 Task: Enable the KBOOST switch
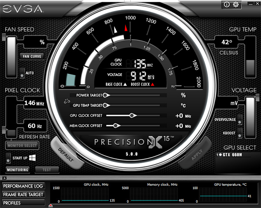[240, 133]
